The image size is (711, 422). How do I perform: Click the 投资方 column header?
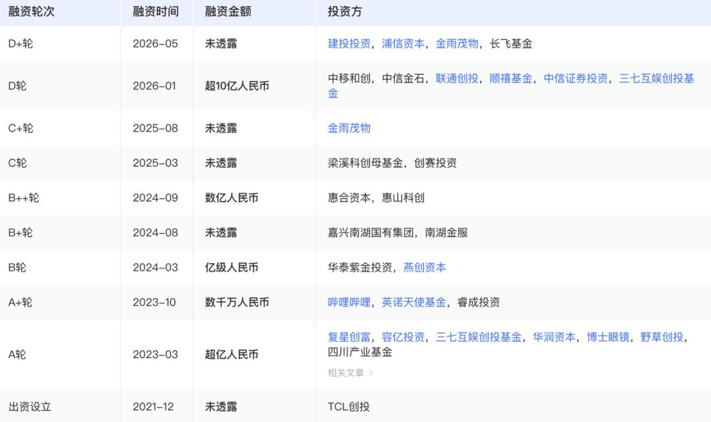345,12
